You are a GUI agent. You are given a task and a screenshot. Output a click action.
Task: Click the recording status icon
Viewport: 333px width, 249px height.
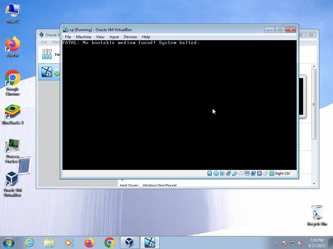[253, 173]
